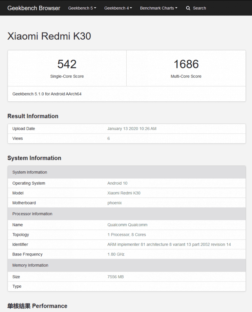Click the Result Information heading
Image resolution: width=252 pixels, height=312 pixels.
[x=33, y=116]
